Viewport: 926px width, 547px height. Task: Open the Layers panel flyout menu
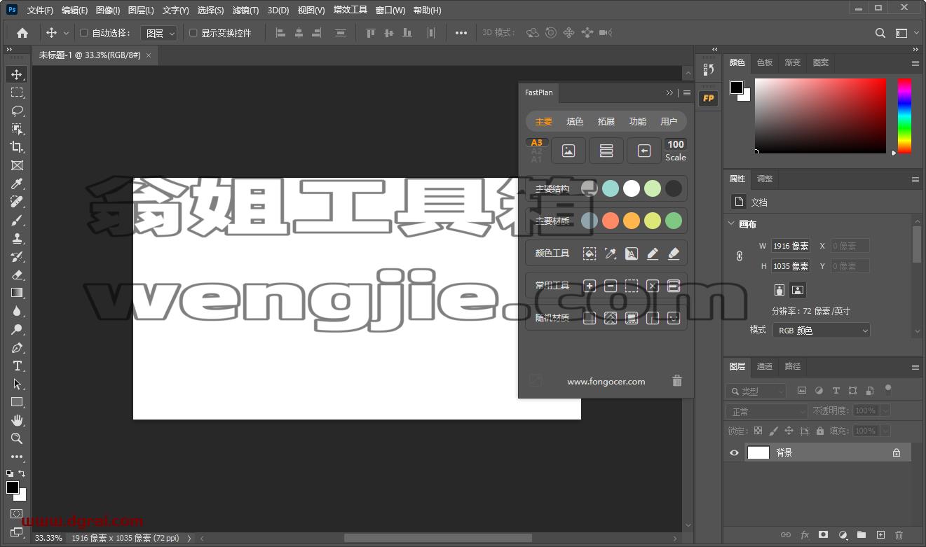coord(915,367)
